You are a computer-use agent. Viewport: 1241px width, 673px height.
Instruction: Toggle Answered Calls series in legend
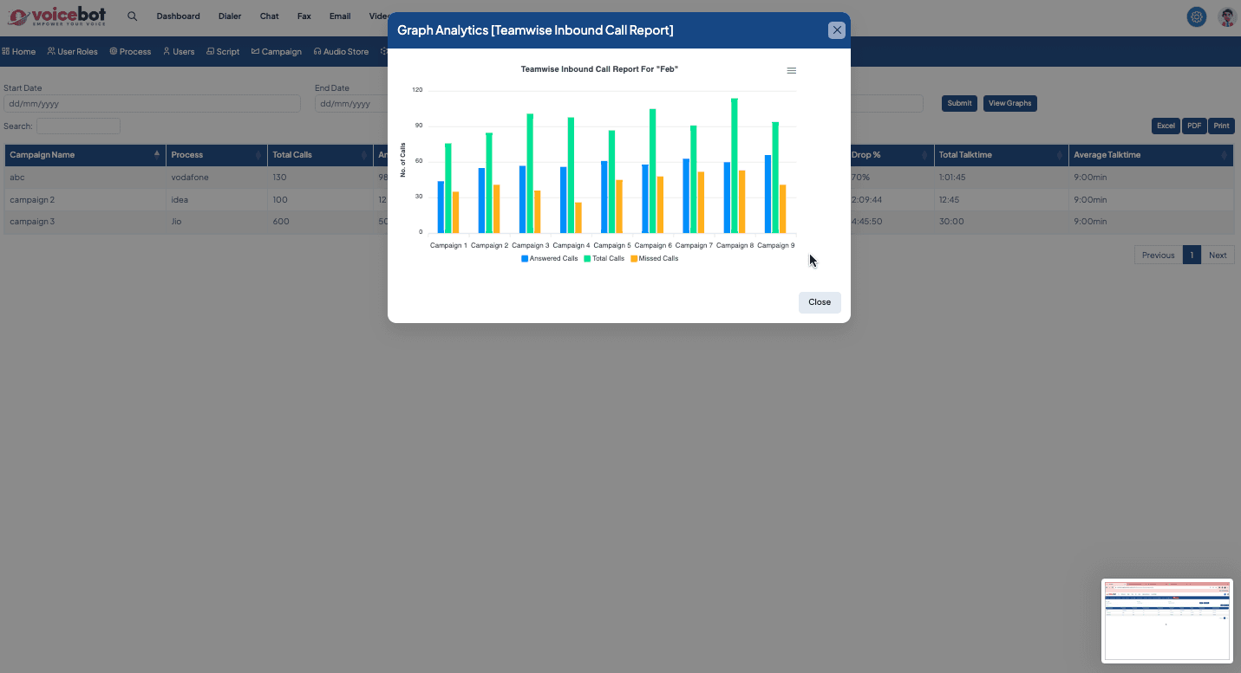[549, 259]
